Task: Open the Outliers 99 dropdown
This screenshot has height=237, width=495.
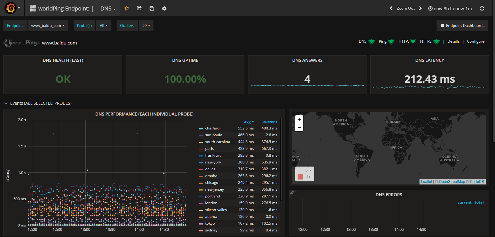Action: 146,26
